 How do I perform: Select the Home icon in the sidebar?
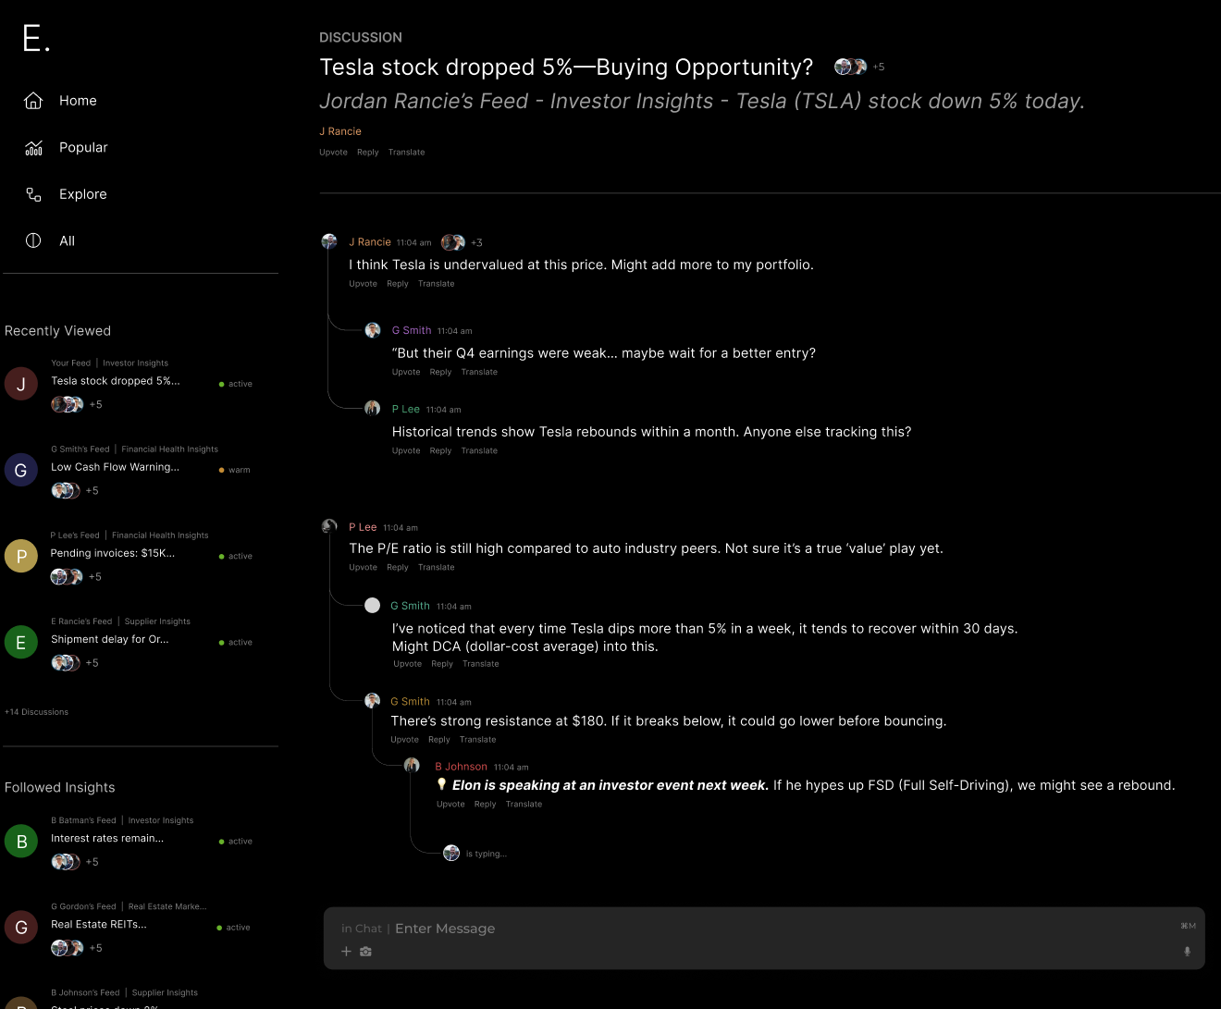point(33,100)
